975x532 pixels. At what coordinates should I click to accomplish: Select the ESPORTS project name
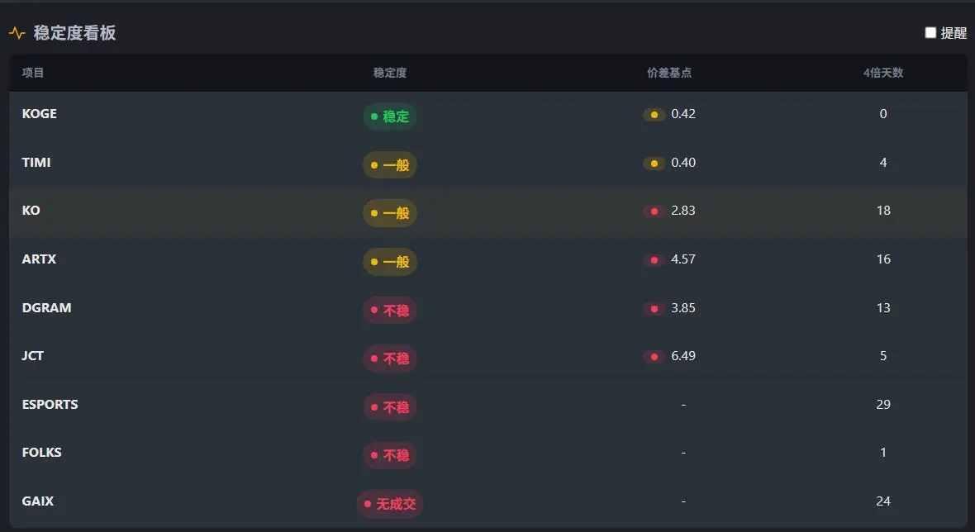pyautogui.click(x=50, y=405)
